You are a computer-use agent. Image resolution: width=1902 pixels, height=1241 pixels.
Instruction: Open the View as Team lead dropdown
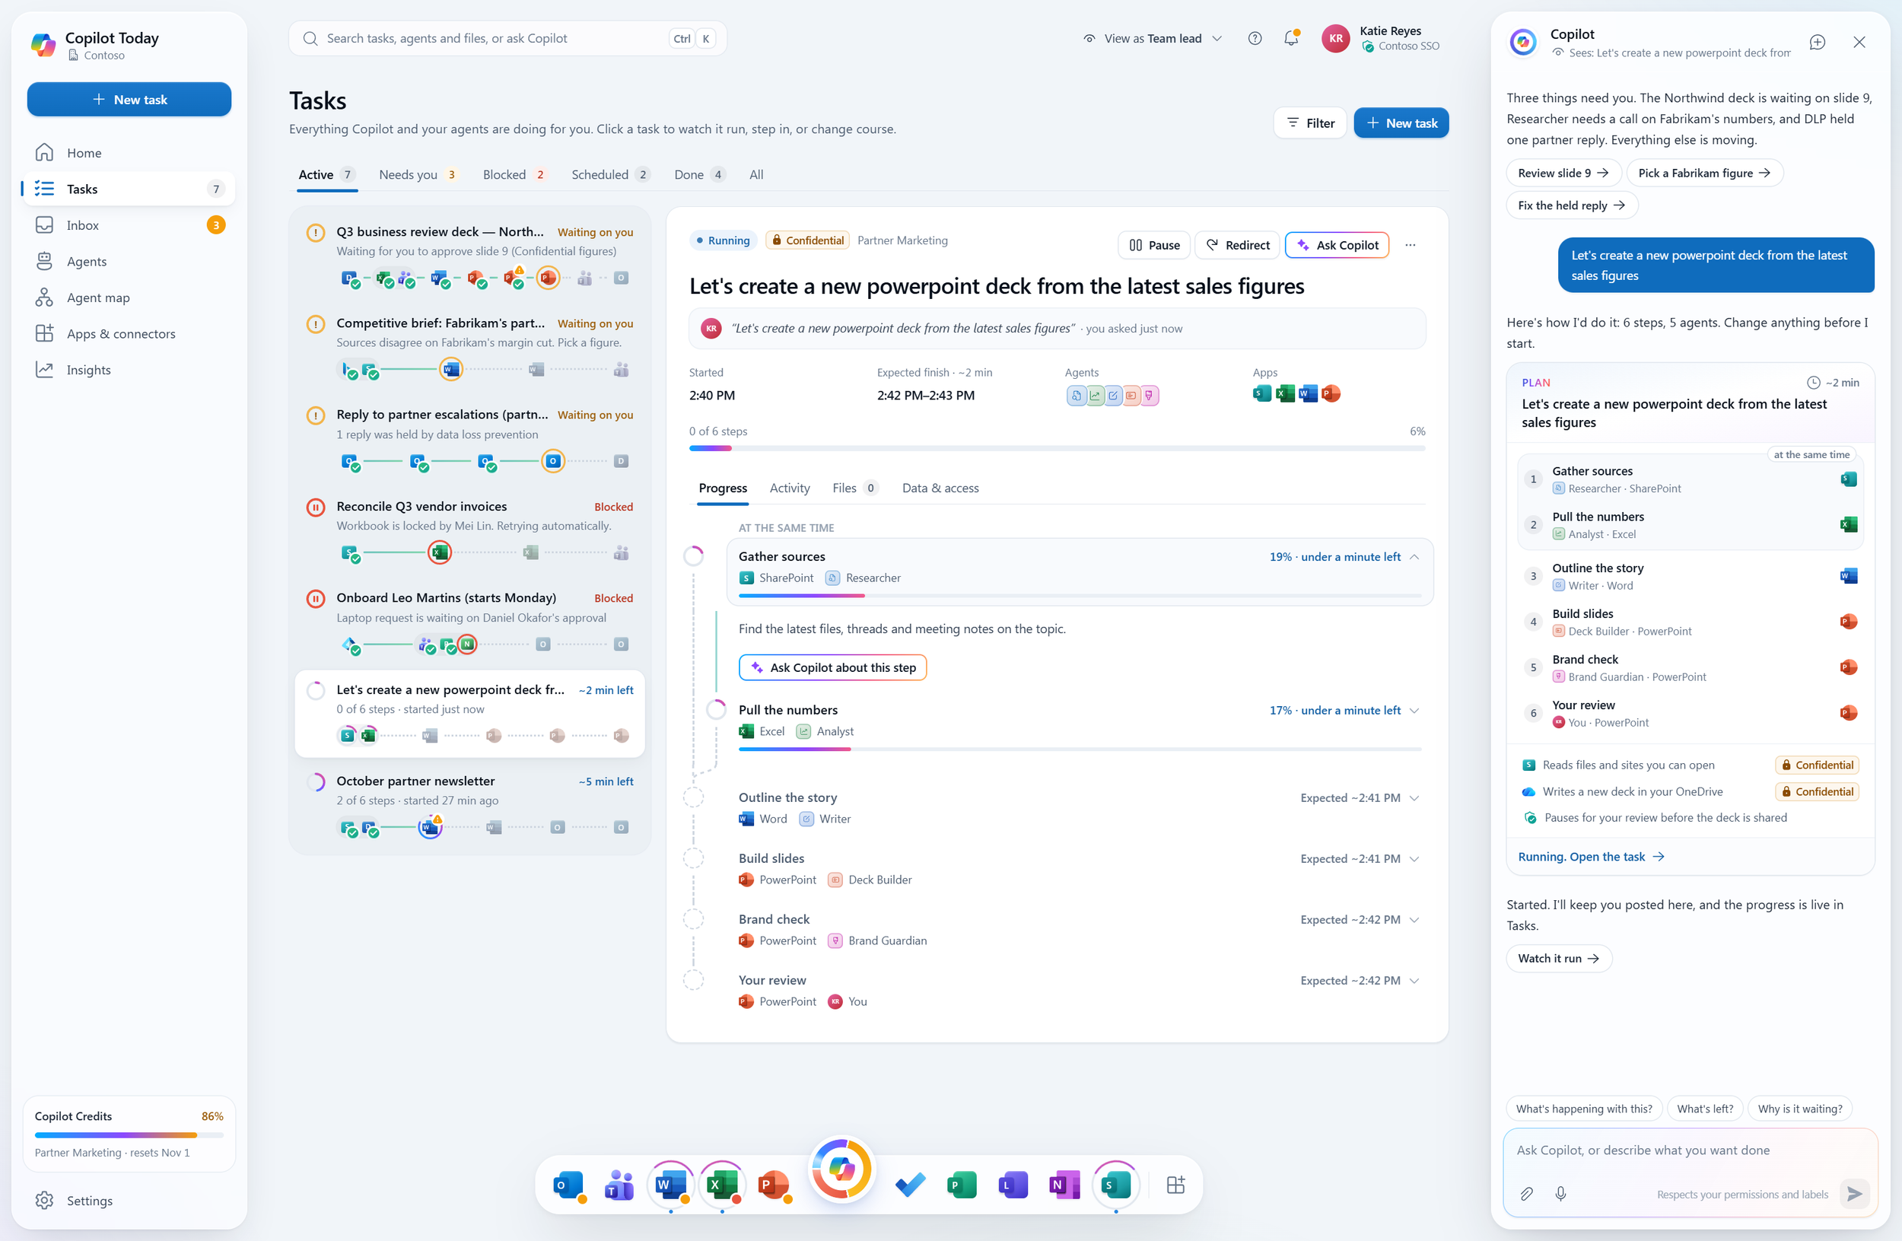coord(1153,38)
